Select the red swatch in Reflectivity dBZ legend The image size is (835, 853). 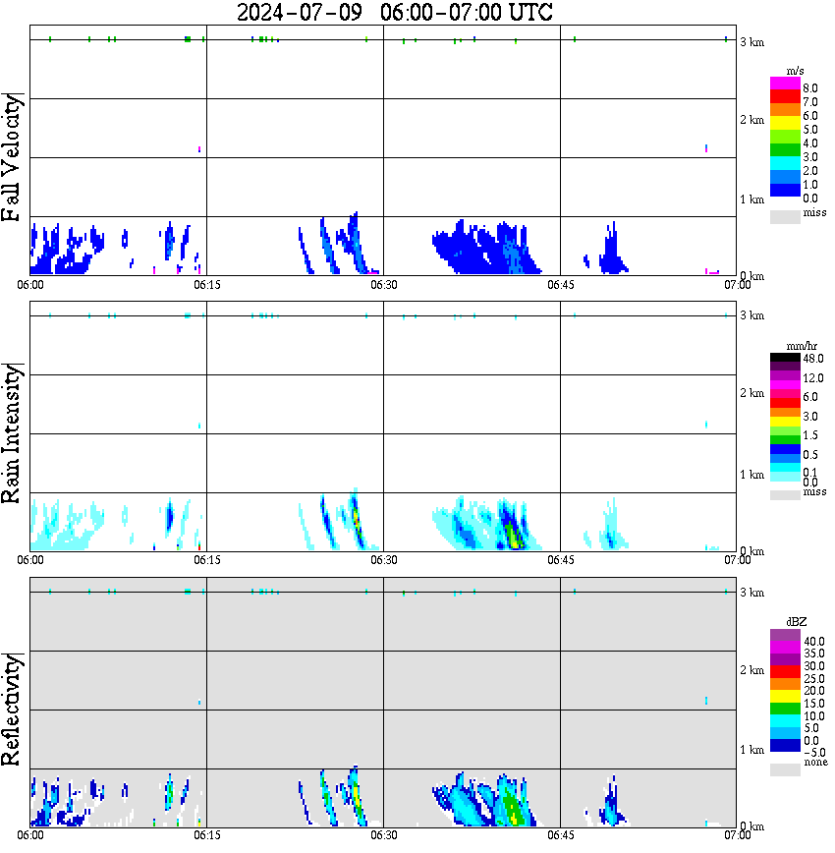pyautogui.click(x=785, y=671)
